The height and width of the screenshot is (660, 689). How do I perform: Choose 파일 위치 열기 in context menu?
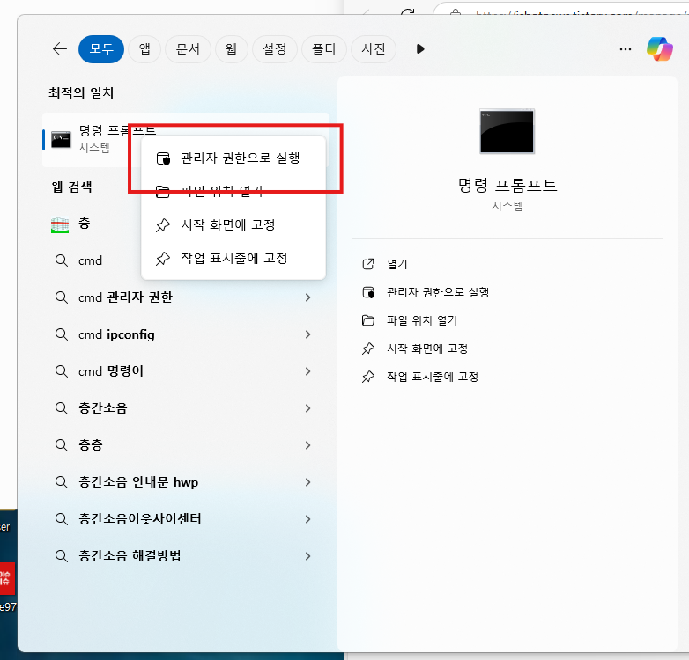233,191
